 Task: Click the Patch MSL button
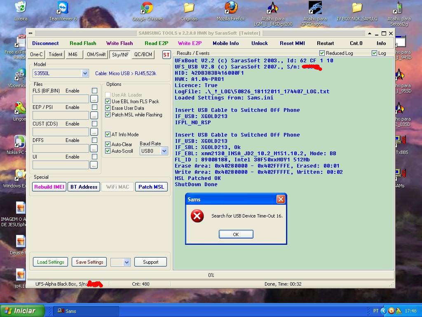(151, 187)
